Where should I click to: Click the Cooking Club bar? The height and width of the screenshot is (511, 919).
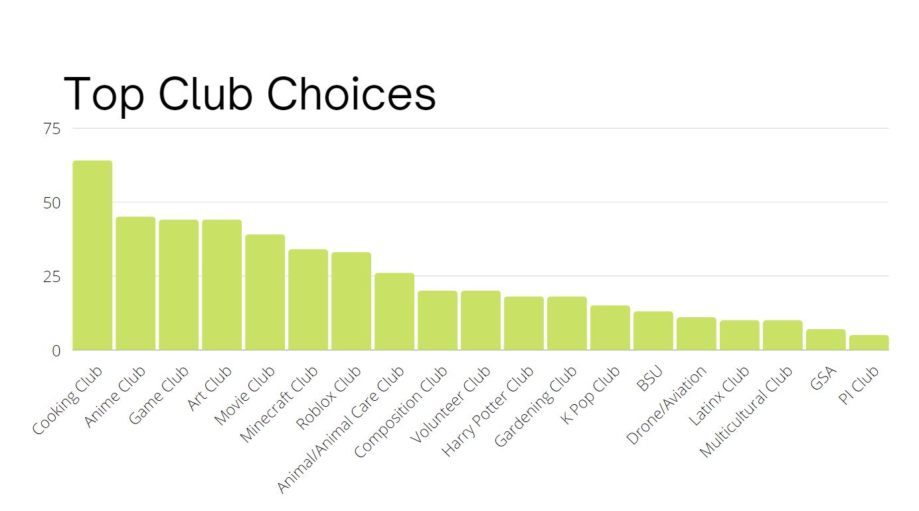coord(92,256)
